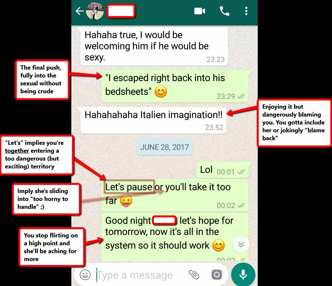Select the "Hahaha true, I would be" message
332x286 pixels.
(154, 46)
